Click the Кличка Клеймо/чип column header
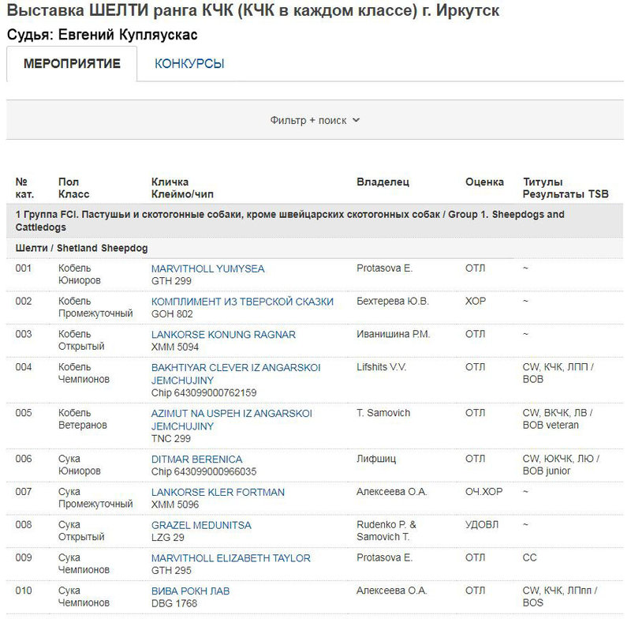631x619 pixels. pyautogui.click(x=182, y=188)
